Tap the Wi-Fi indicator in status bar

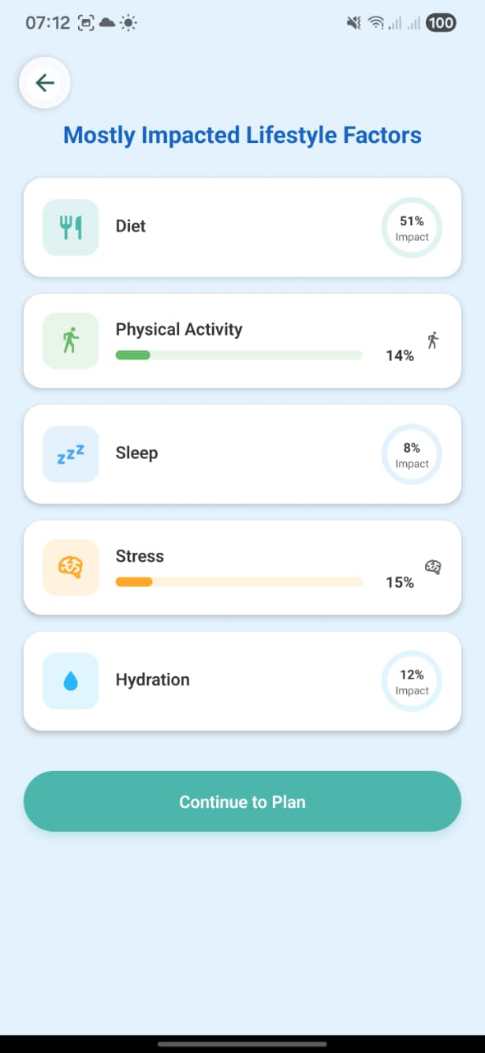tap(375, 23)
